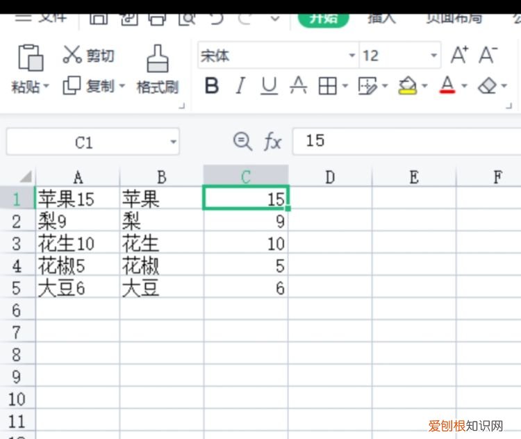This screenshot has height=439, width=521.
Task: Increase font size with A+ icon
Action: pyautogui.click(x=460, y=55)
